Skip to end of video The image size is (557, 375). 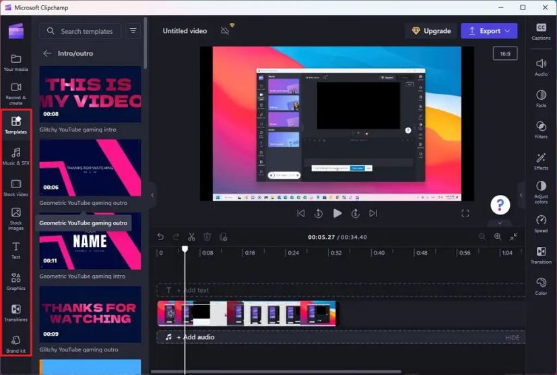coord(373,213)
